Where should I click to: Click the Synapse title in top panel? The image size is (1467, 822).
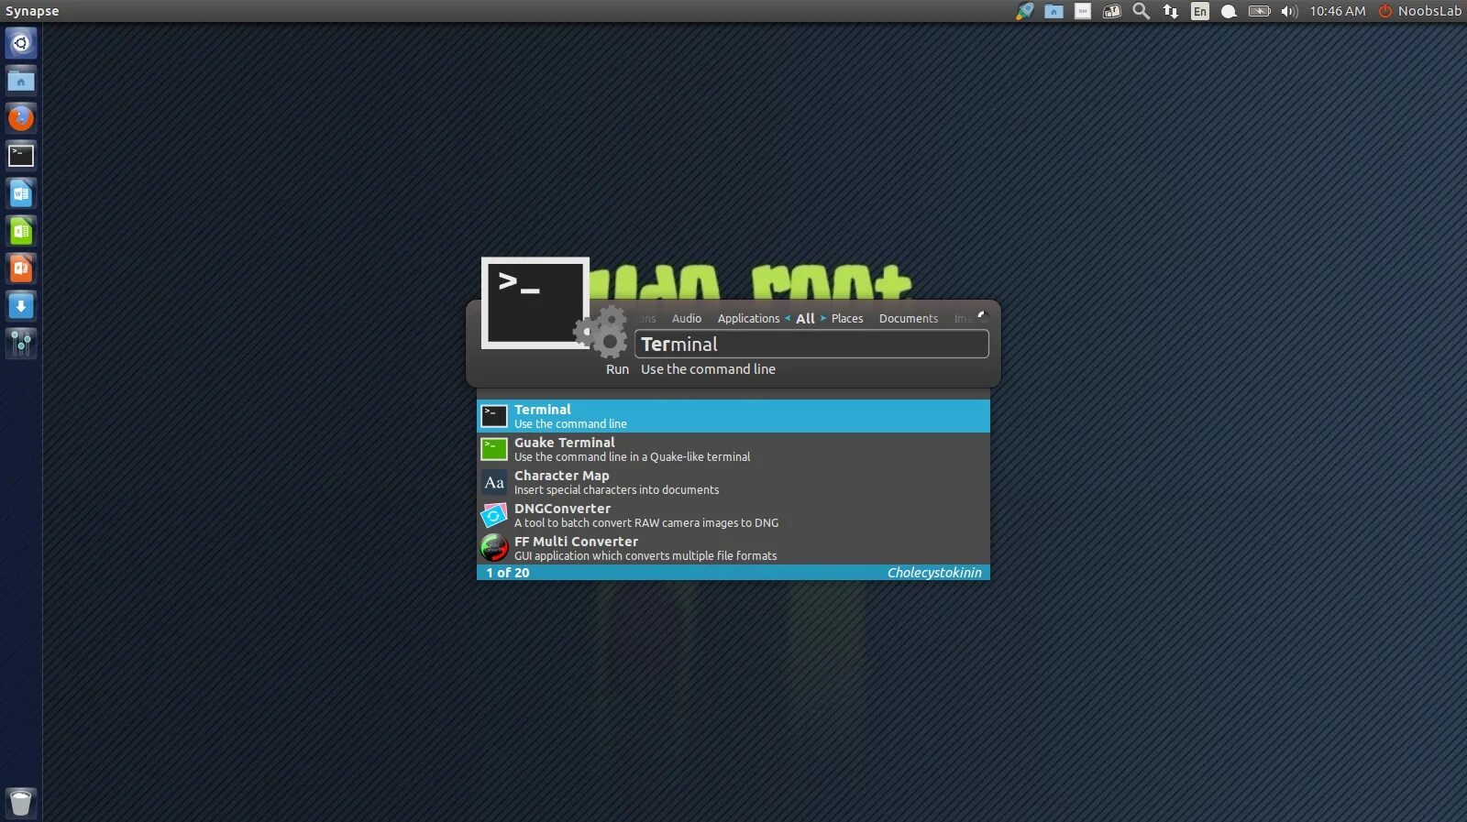pos(32,11)
